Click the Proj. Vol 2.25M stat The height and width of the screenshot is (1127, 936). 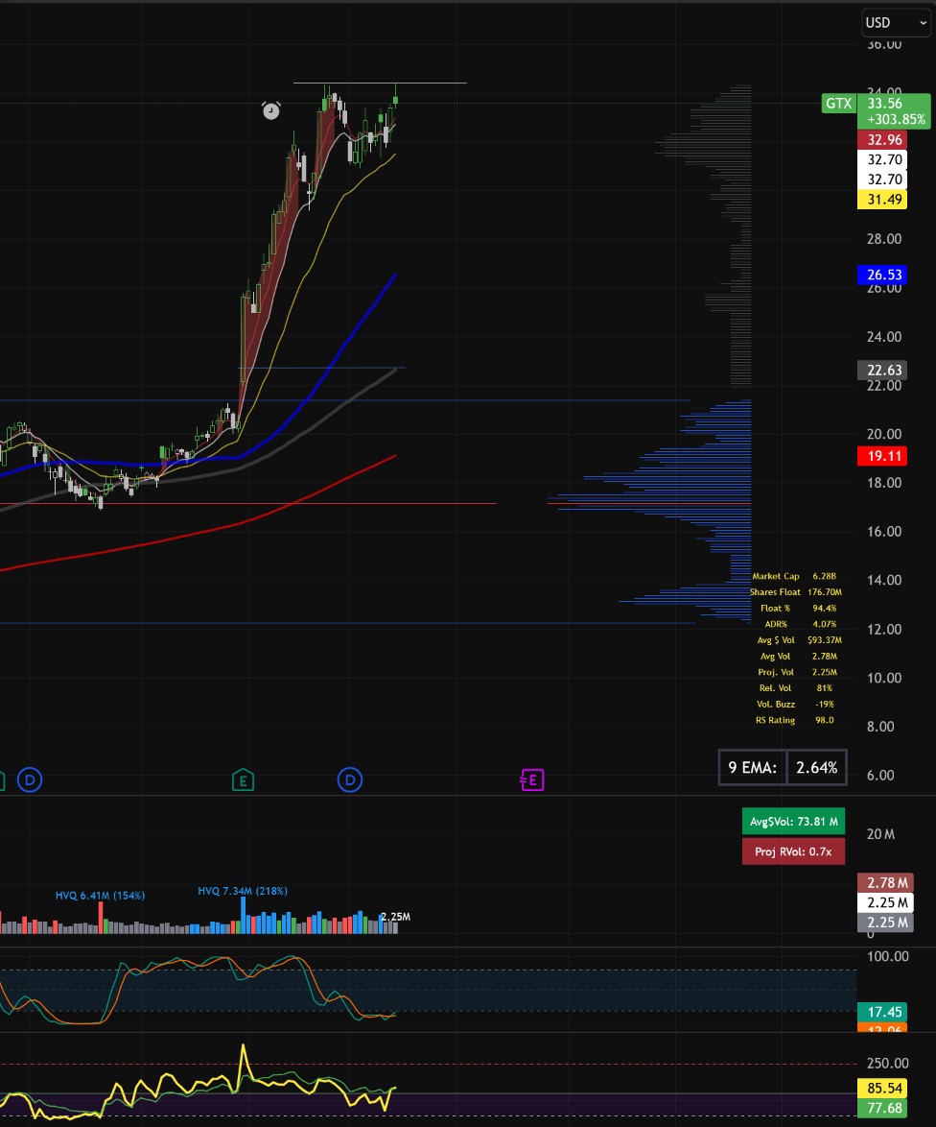[798, 672]
